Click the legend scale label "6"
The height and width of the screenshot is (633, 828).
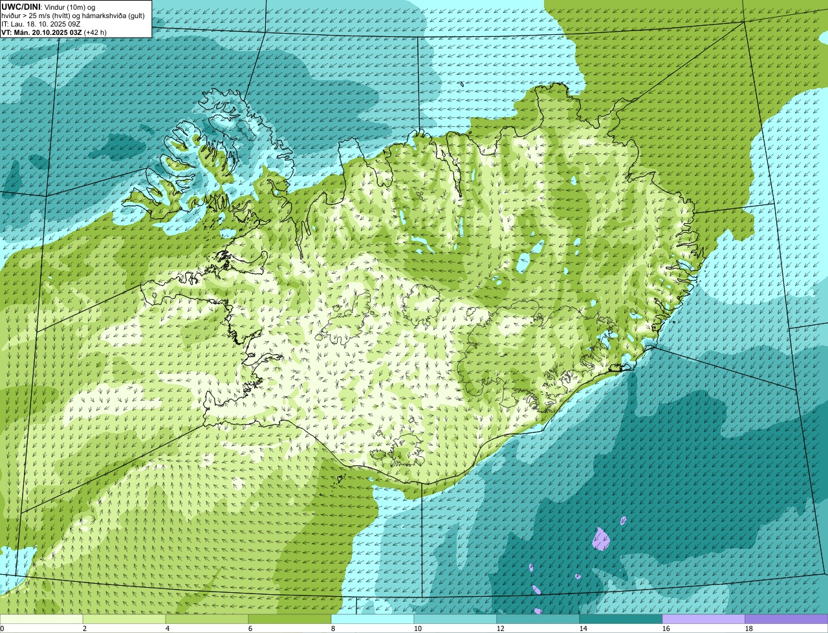click(x=250, y=628)
